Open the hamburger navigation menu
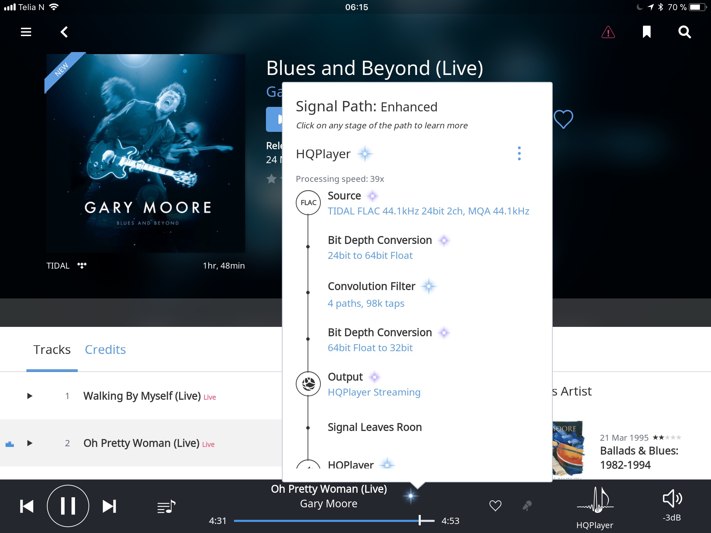 (26, 32)
